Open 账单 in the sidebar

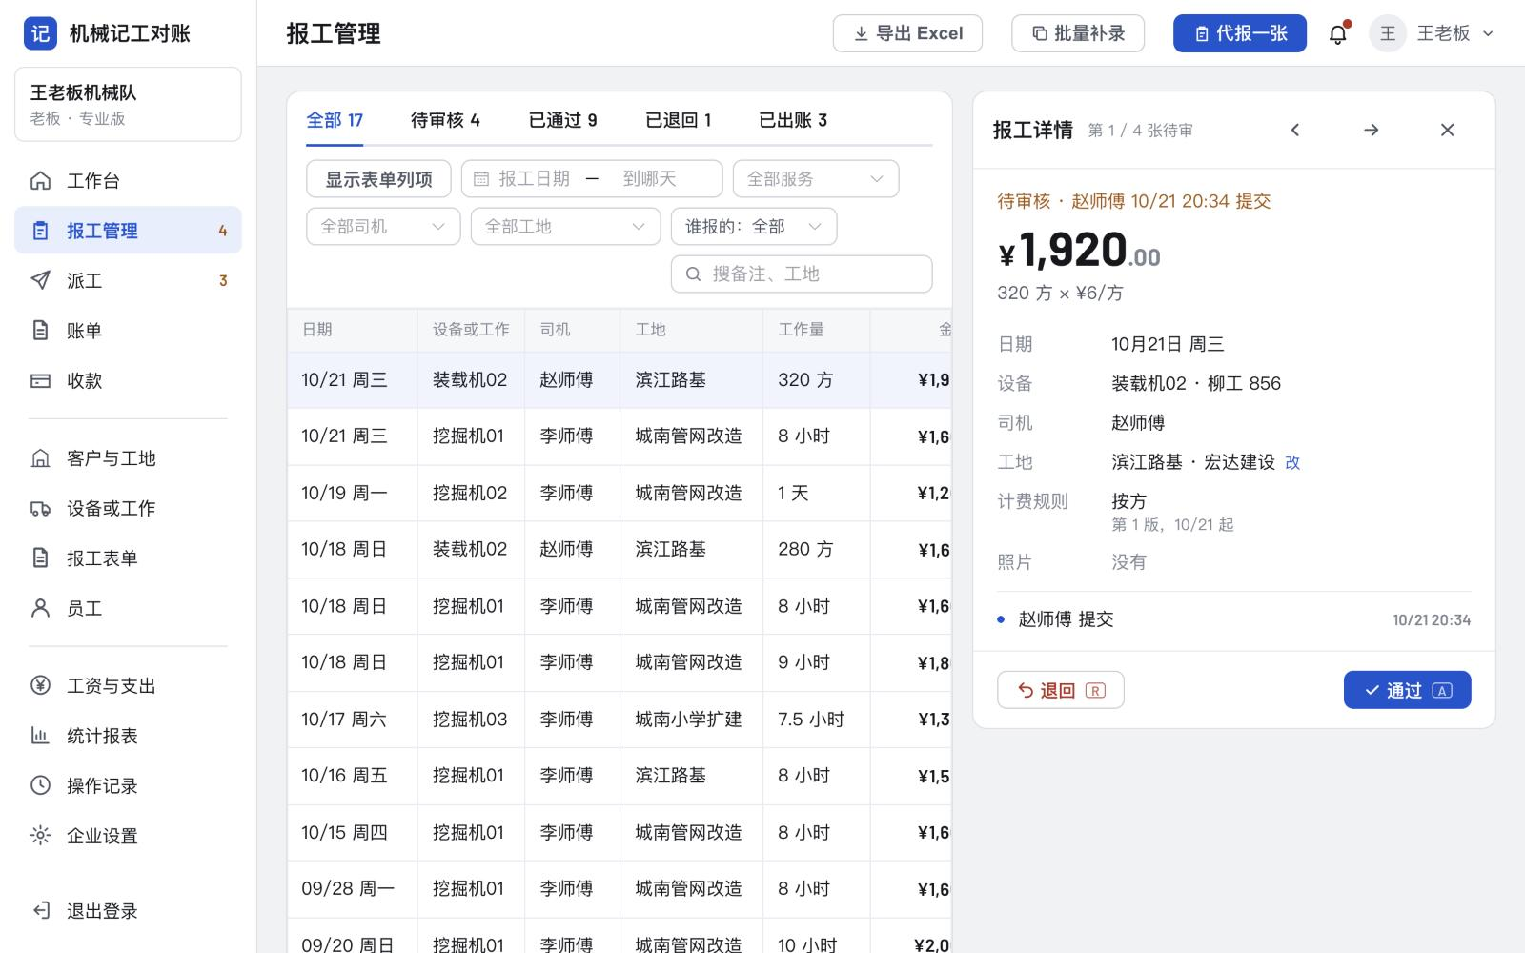click(x=128, y=331)
